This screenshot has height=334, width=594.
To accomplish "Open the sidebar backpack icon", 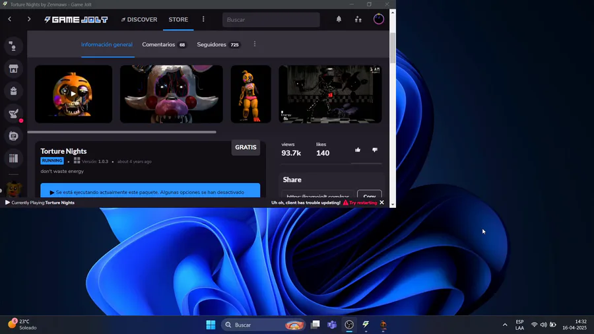I will coord(13,91).
